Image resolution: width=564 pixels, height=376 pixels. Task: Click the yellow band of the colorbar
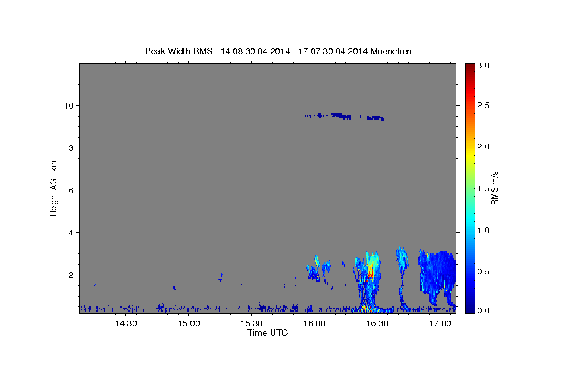coord(470,155)
